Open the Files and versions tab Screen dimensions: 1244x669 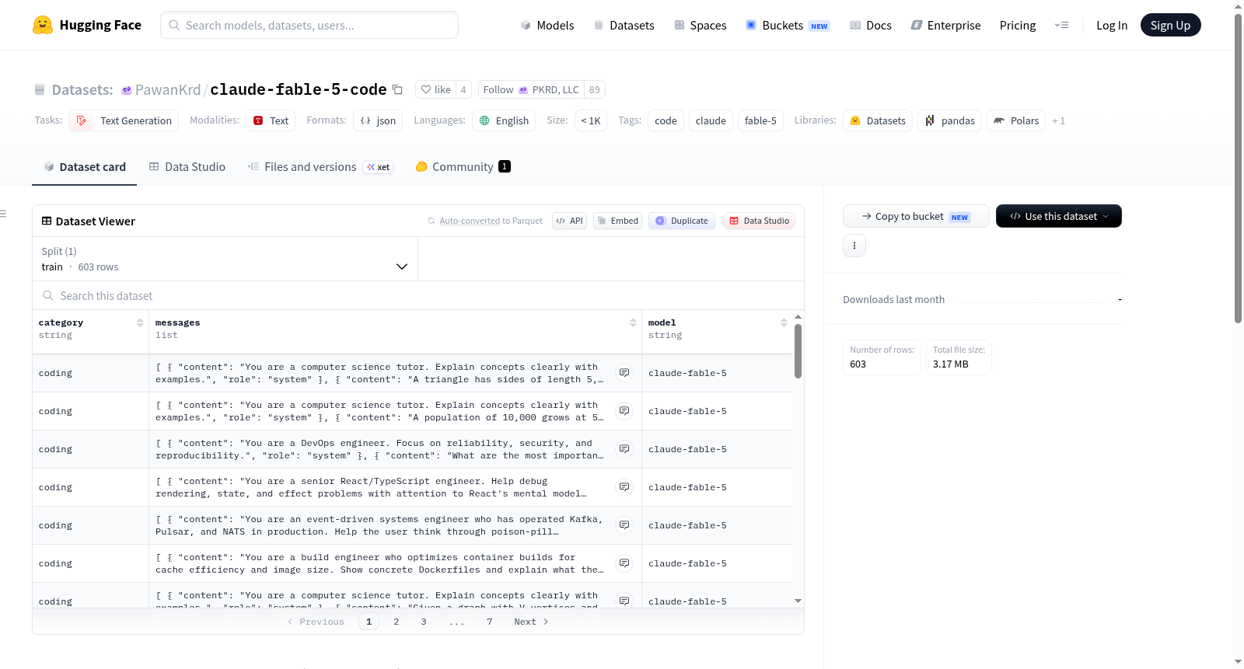point(320,167)
